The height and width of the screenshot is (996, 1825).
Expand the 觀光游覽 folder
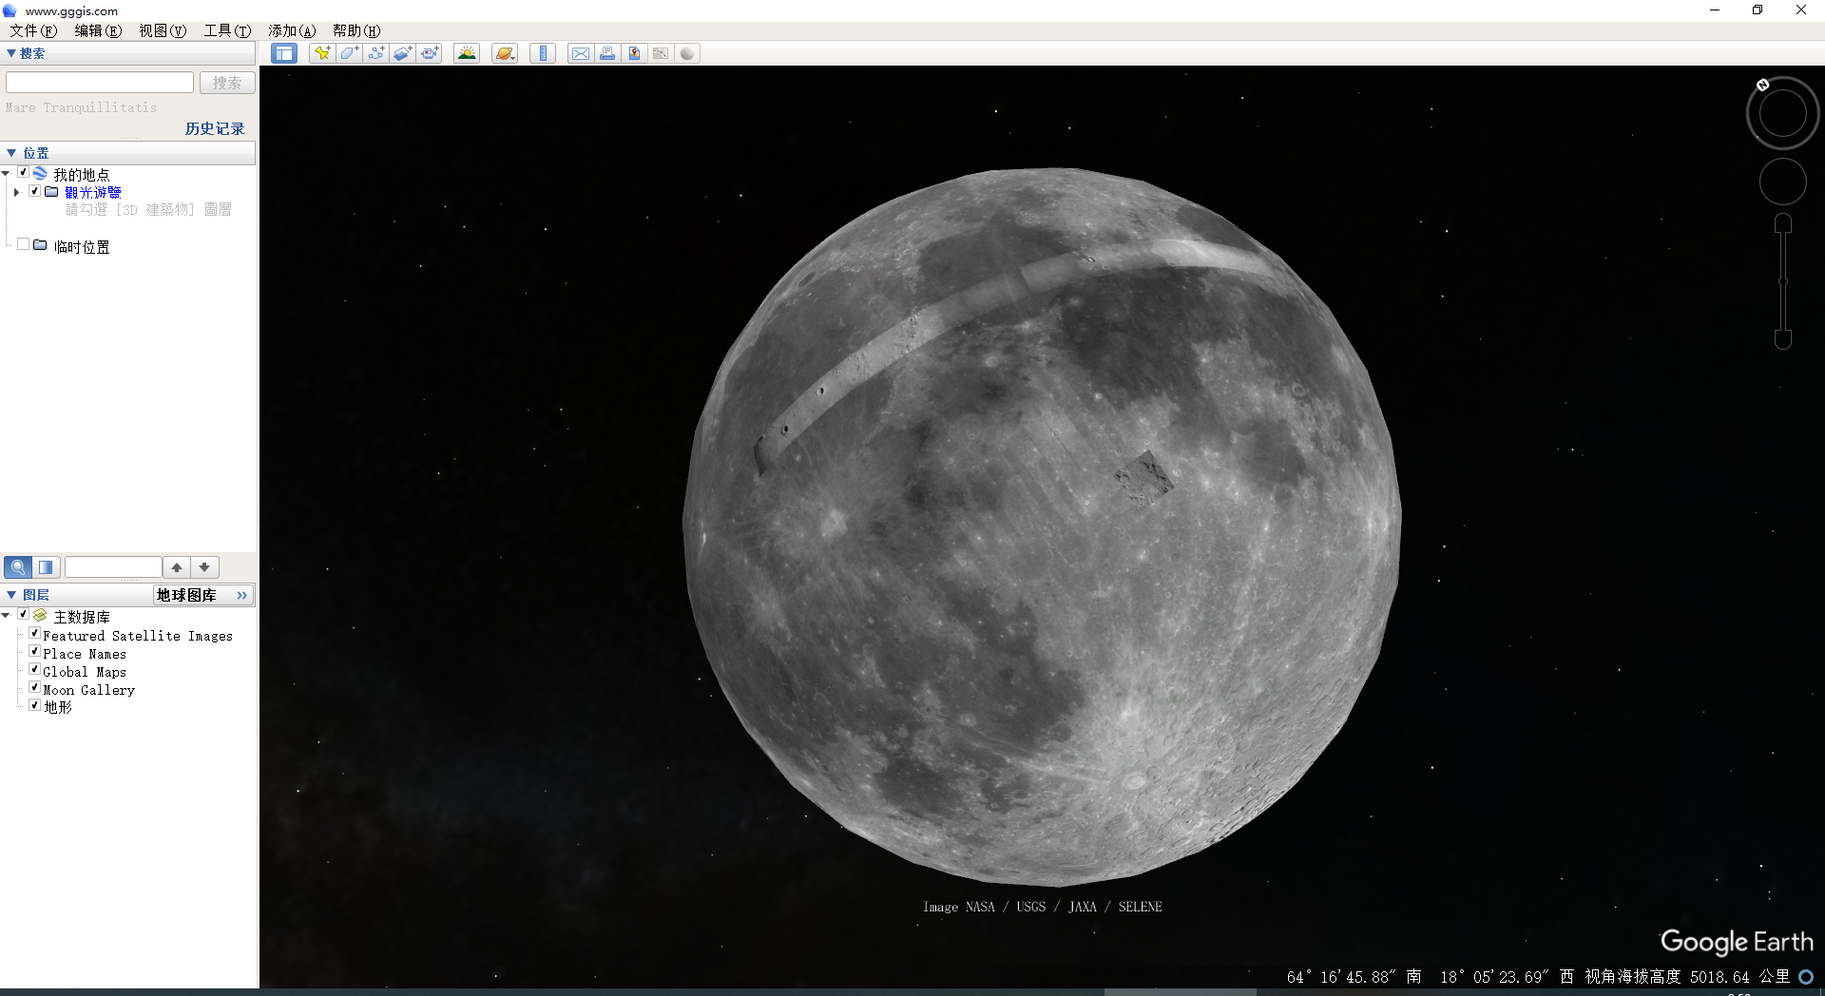coord(16,192)
